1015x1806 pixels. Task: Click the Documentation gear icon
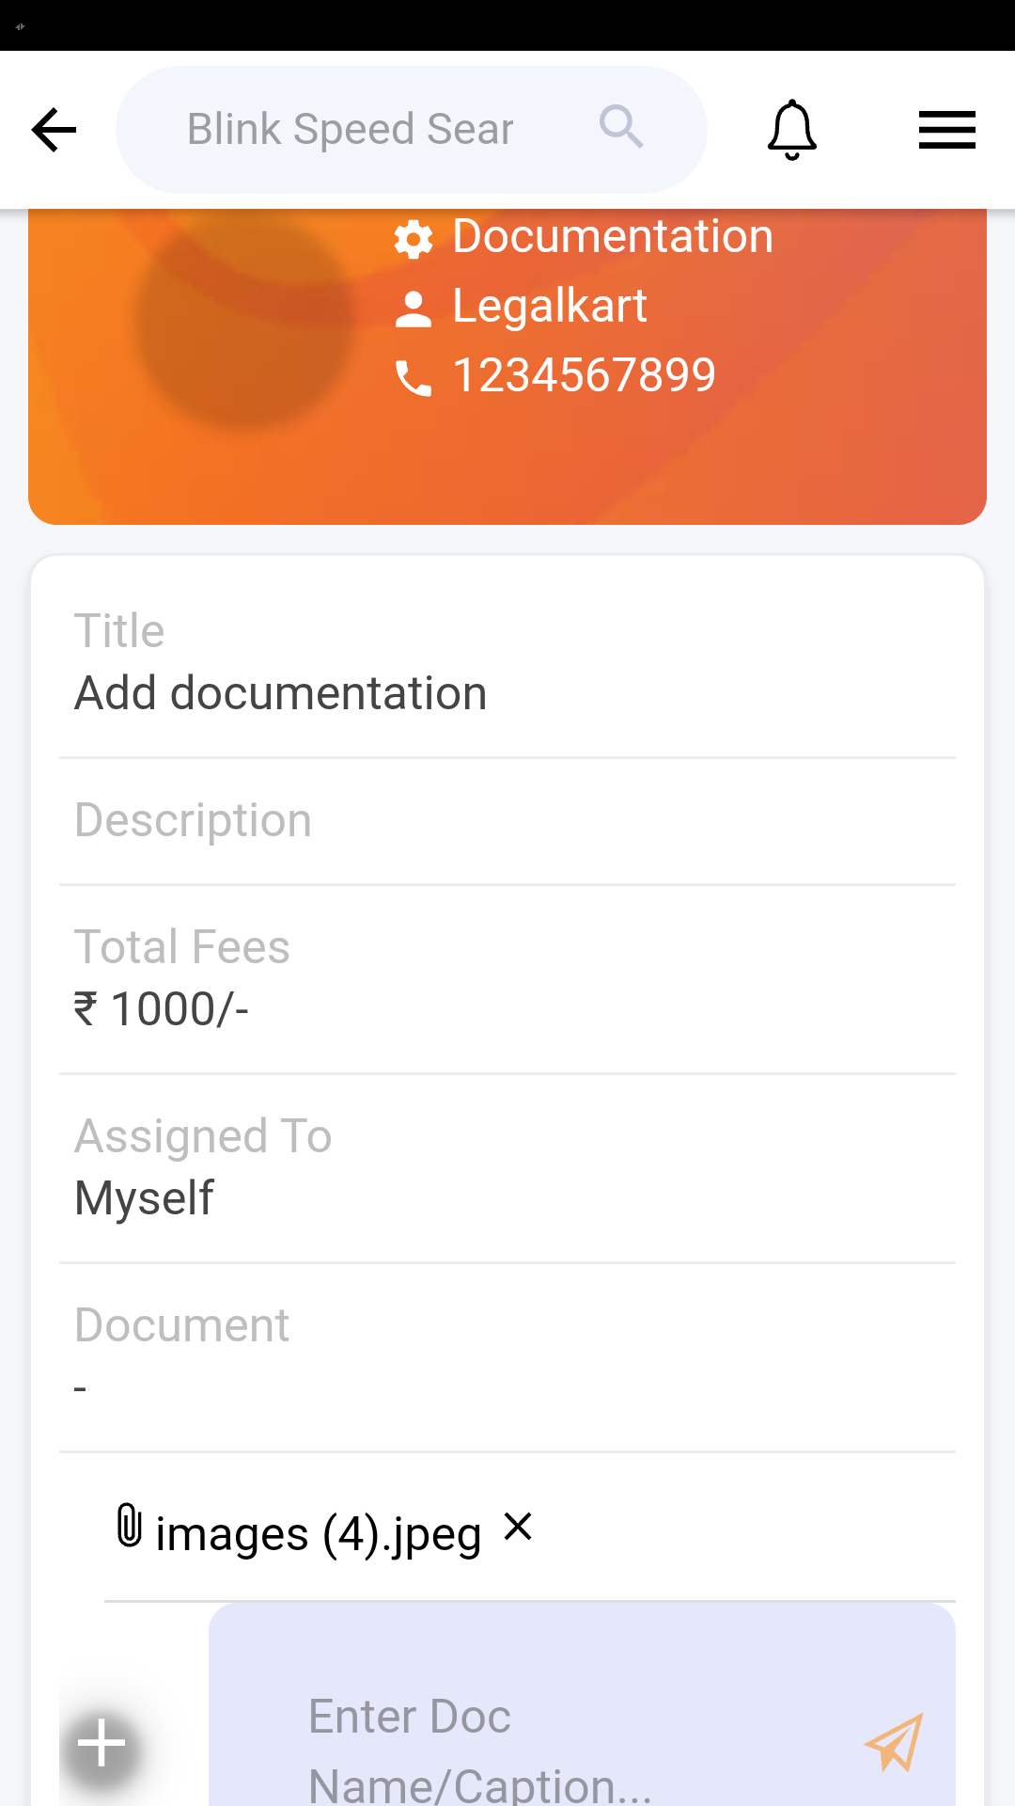coord(414,239)
